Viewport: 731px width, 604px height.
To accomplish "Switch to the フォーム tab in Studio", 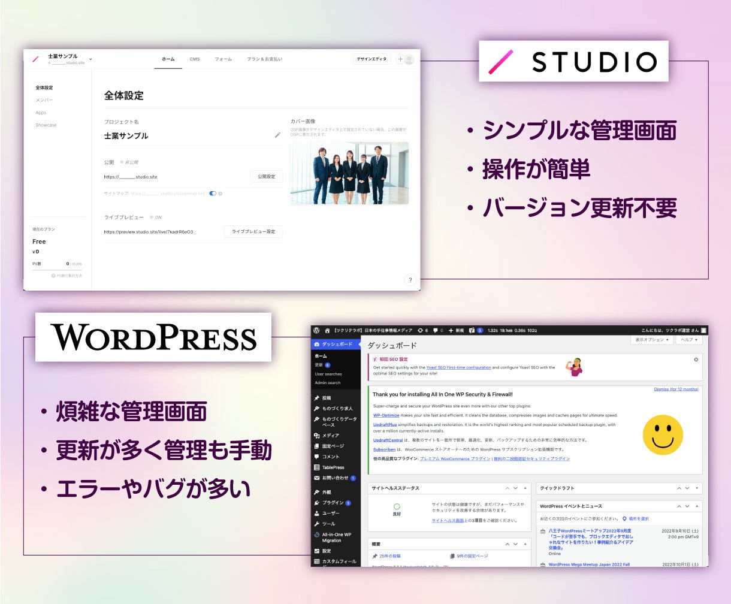I will (x=223, y=59).
